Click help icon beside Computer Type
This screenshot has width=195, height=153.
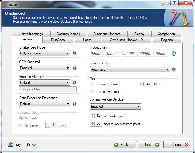tap(174, 69)
